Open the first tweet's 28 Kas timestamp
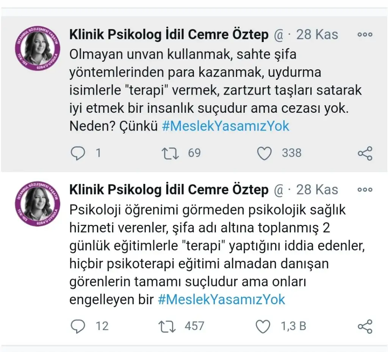Screen dimensions: 388x352 [x=317, y=35]
